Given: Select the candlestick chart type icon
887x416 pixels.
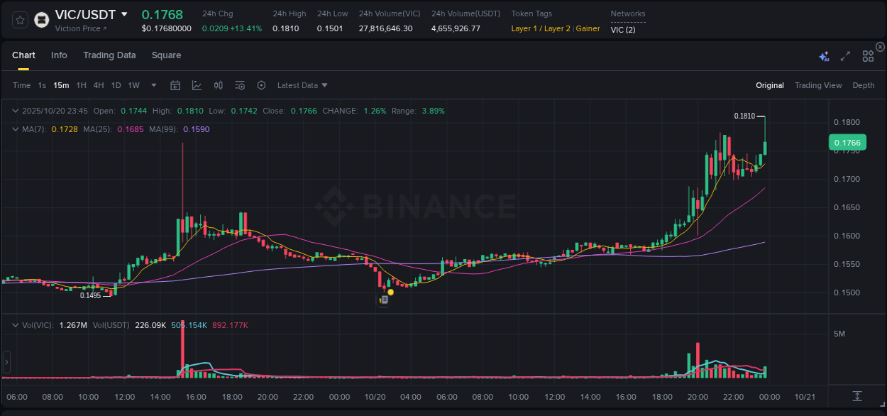Looking at the screenshot, I should (218, 84).
